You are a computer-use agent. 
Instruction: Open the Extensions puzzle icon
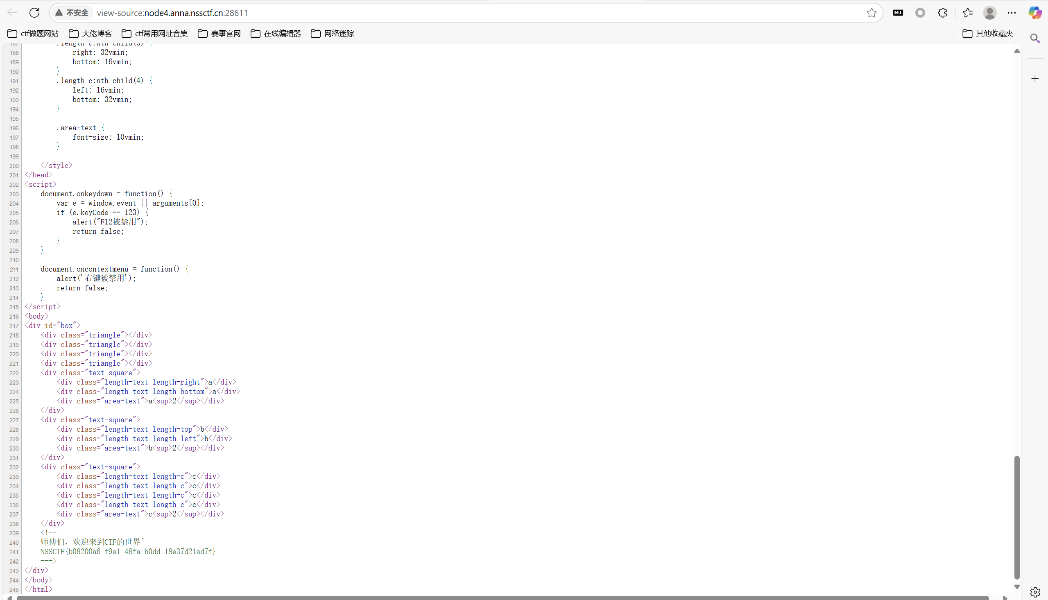click(x=942, y=13)
